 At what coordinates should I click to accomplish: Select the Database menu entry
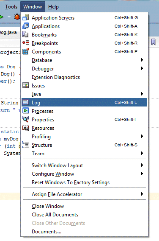pyautogui.click(x=84, y=60)
